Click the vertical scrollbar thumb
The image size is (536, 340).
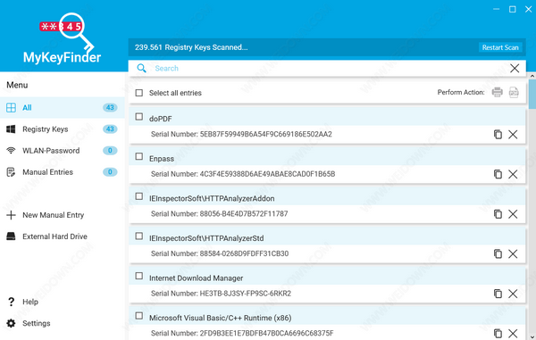point(532,94)
